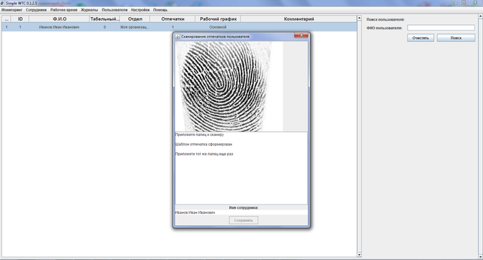This screenshot has height=260, width=483.
Task: Click the Сохранить button in dialog
Action: pos(243,220)
